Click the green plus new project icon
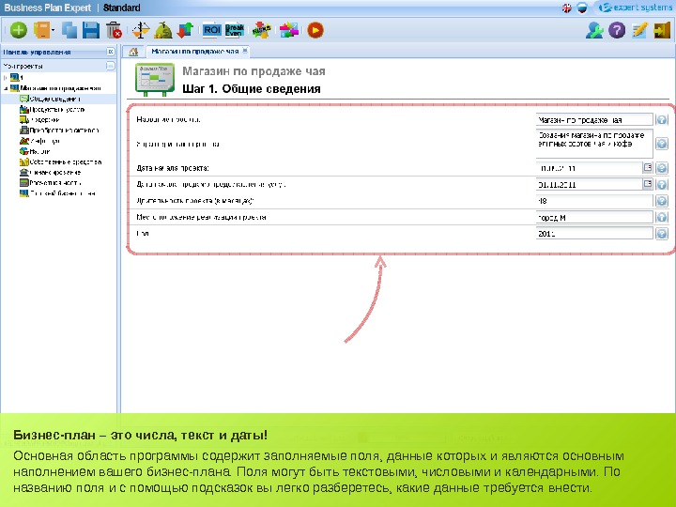This screenshot has width=676, height=507. coord(19,30)
